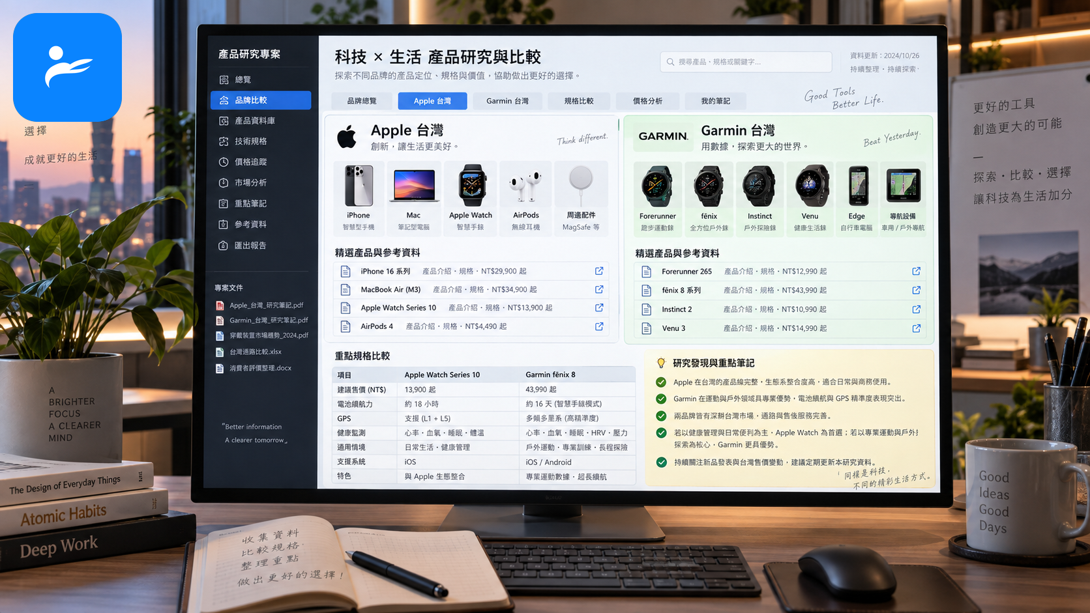1090x613 pixels.
Task: Switch to the 我的筆記 tab
Action: pyautogui.click(x=715, y=101)
